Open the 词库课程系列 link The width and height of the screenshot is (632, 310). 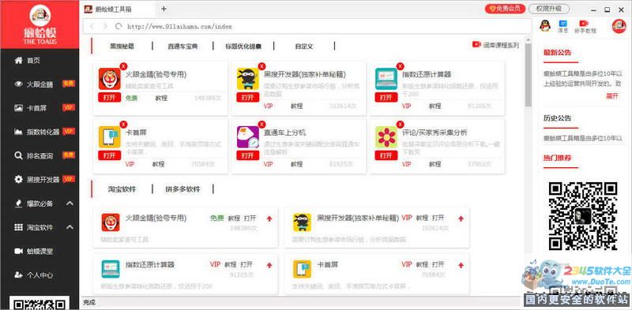click(x=496, y=45)
